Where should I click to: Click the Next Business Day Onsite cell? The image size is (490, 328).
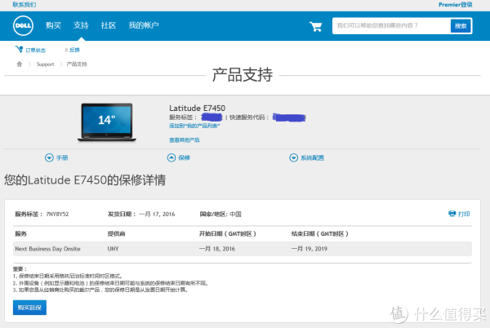click(x=48, y=249)
